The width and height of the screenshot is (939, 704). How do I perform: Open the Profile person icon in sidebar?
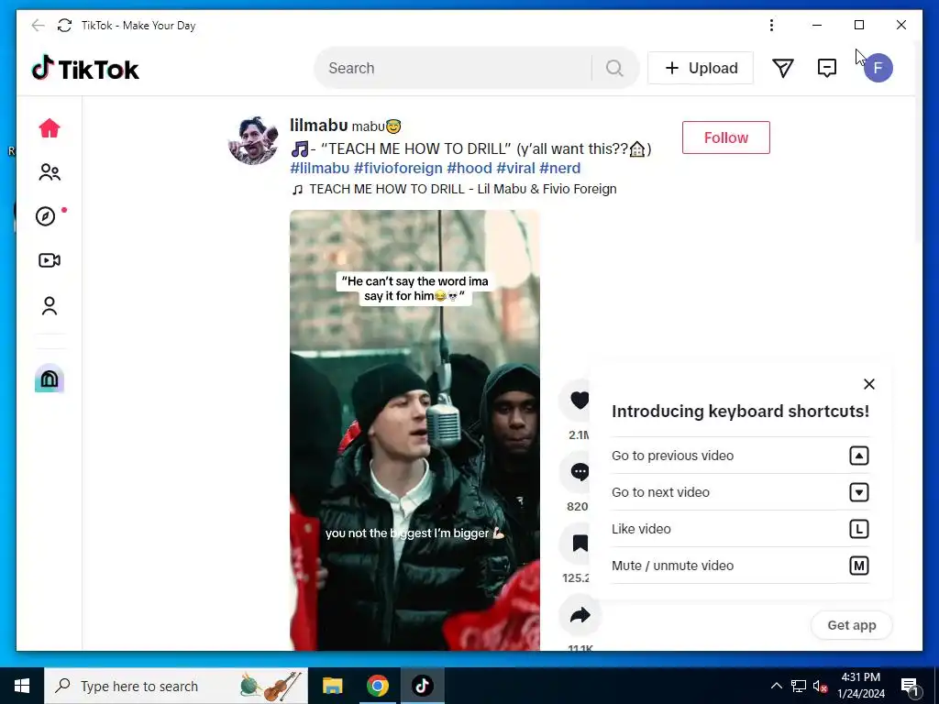click(50, 305)
